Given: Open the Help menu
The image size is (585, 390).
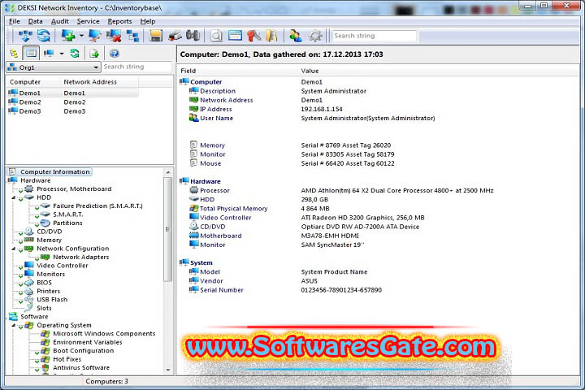Looking at the screenshot, I should coord(148,21).
